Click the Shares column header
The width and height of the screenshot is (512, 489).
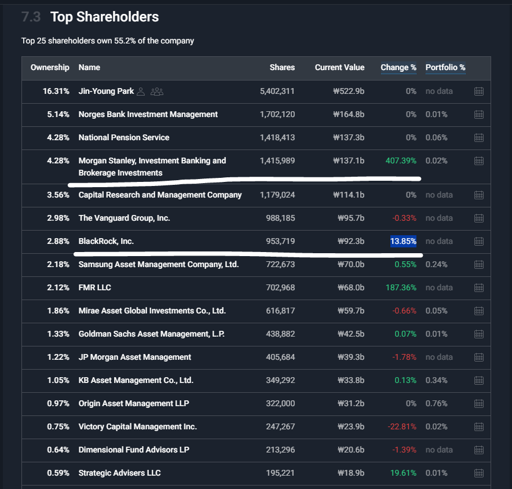tap(282, 68)
